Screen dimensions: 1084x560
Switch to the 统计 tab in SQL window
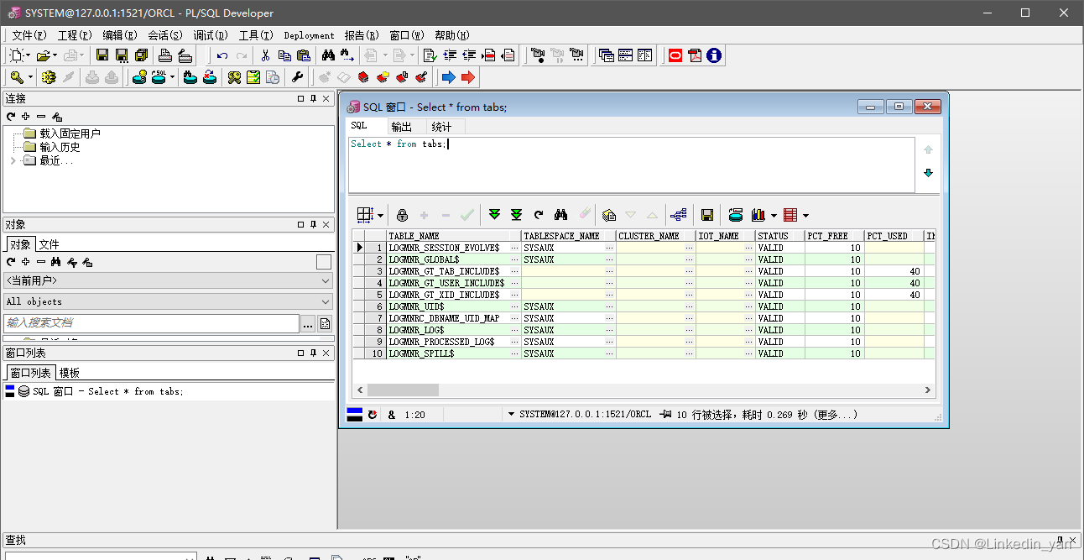pyautogui.click(x=441, y=127)
